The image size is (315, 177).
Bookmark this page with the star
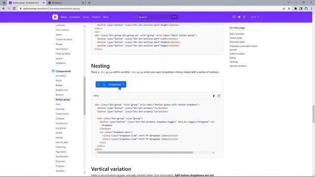[x=289, y=9]
